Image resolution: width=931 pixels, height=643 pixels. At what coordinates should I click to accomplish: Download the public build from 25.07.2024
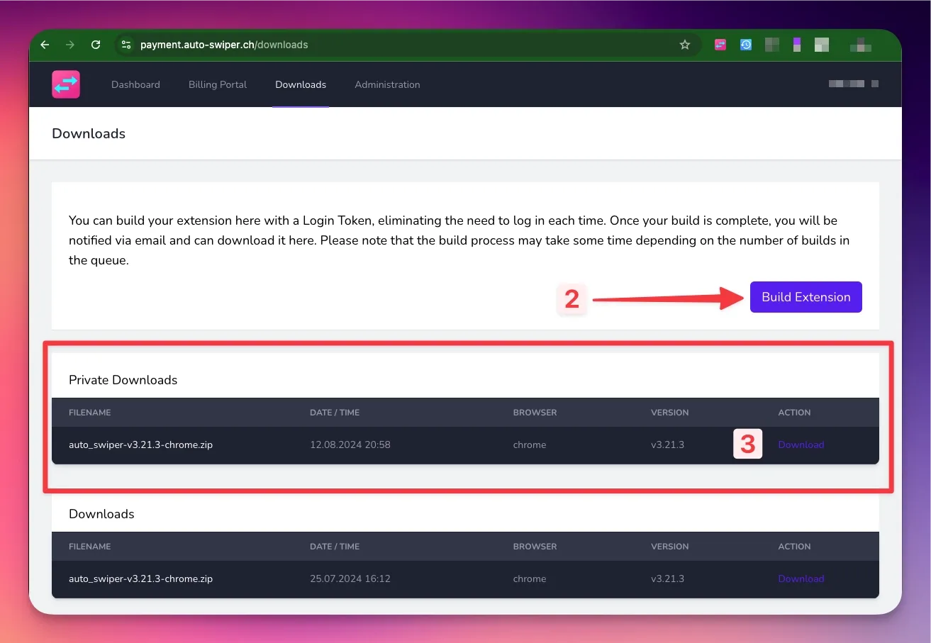(x=801, y=579)
